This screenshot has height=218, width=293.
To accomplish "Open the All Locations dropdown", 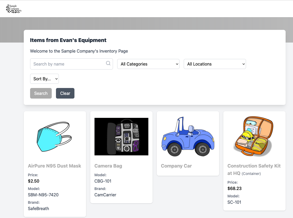I will [x=215, y=64].
